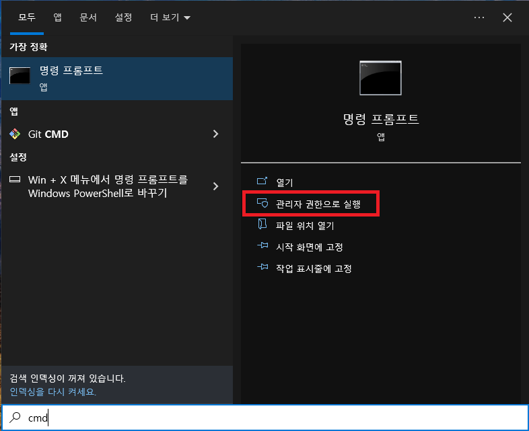The height and width of the screenshot is (431, 529).
Task: Click the search box containing cmd
Action: [264, 418]
